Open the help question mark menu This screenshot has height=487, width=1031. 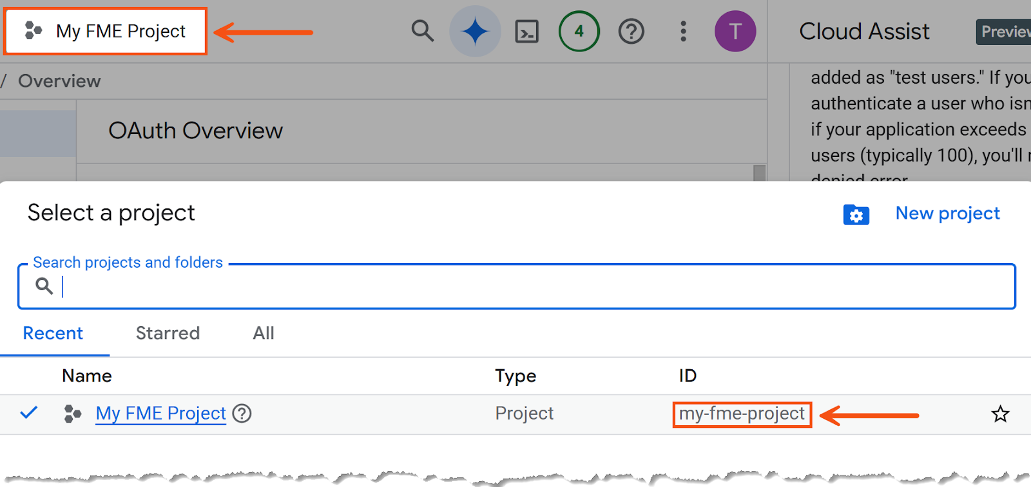click(631, 31)
